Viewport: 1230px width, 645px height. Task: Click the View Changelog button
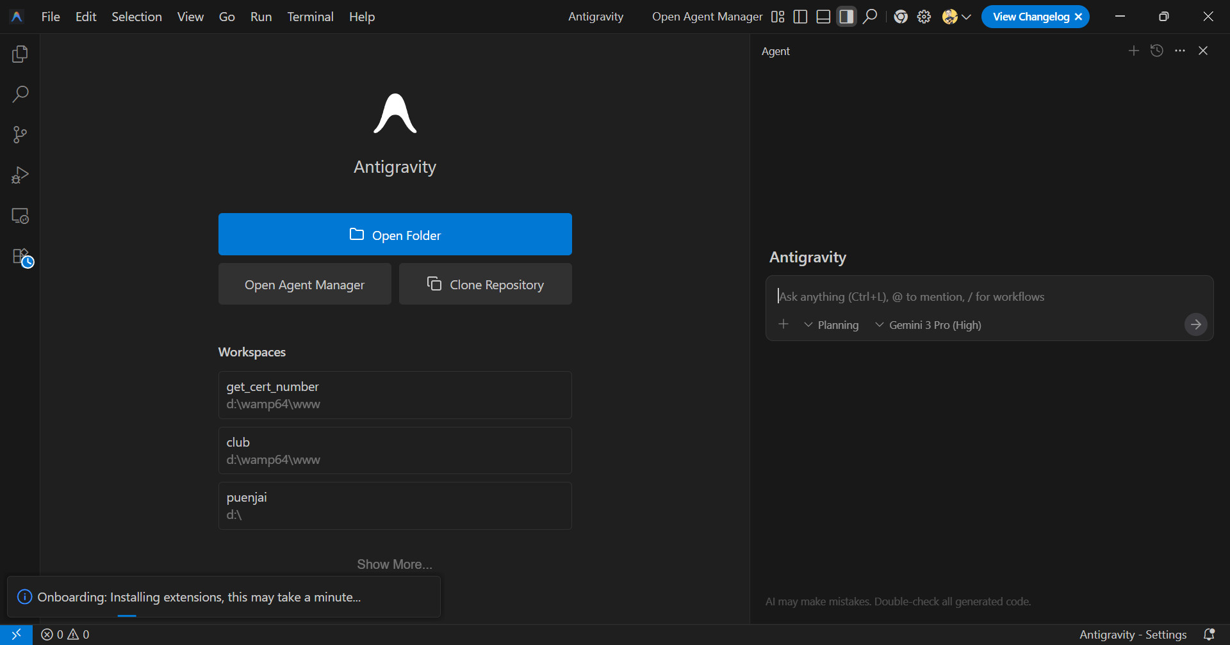[x=1031, y=17]
